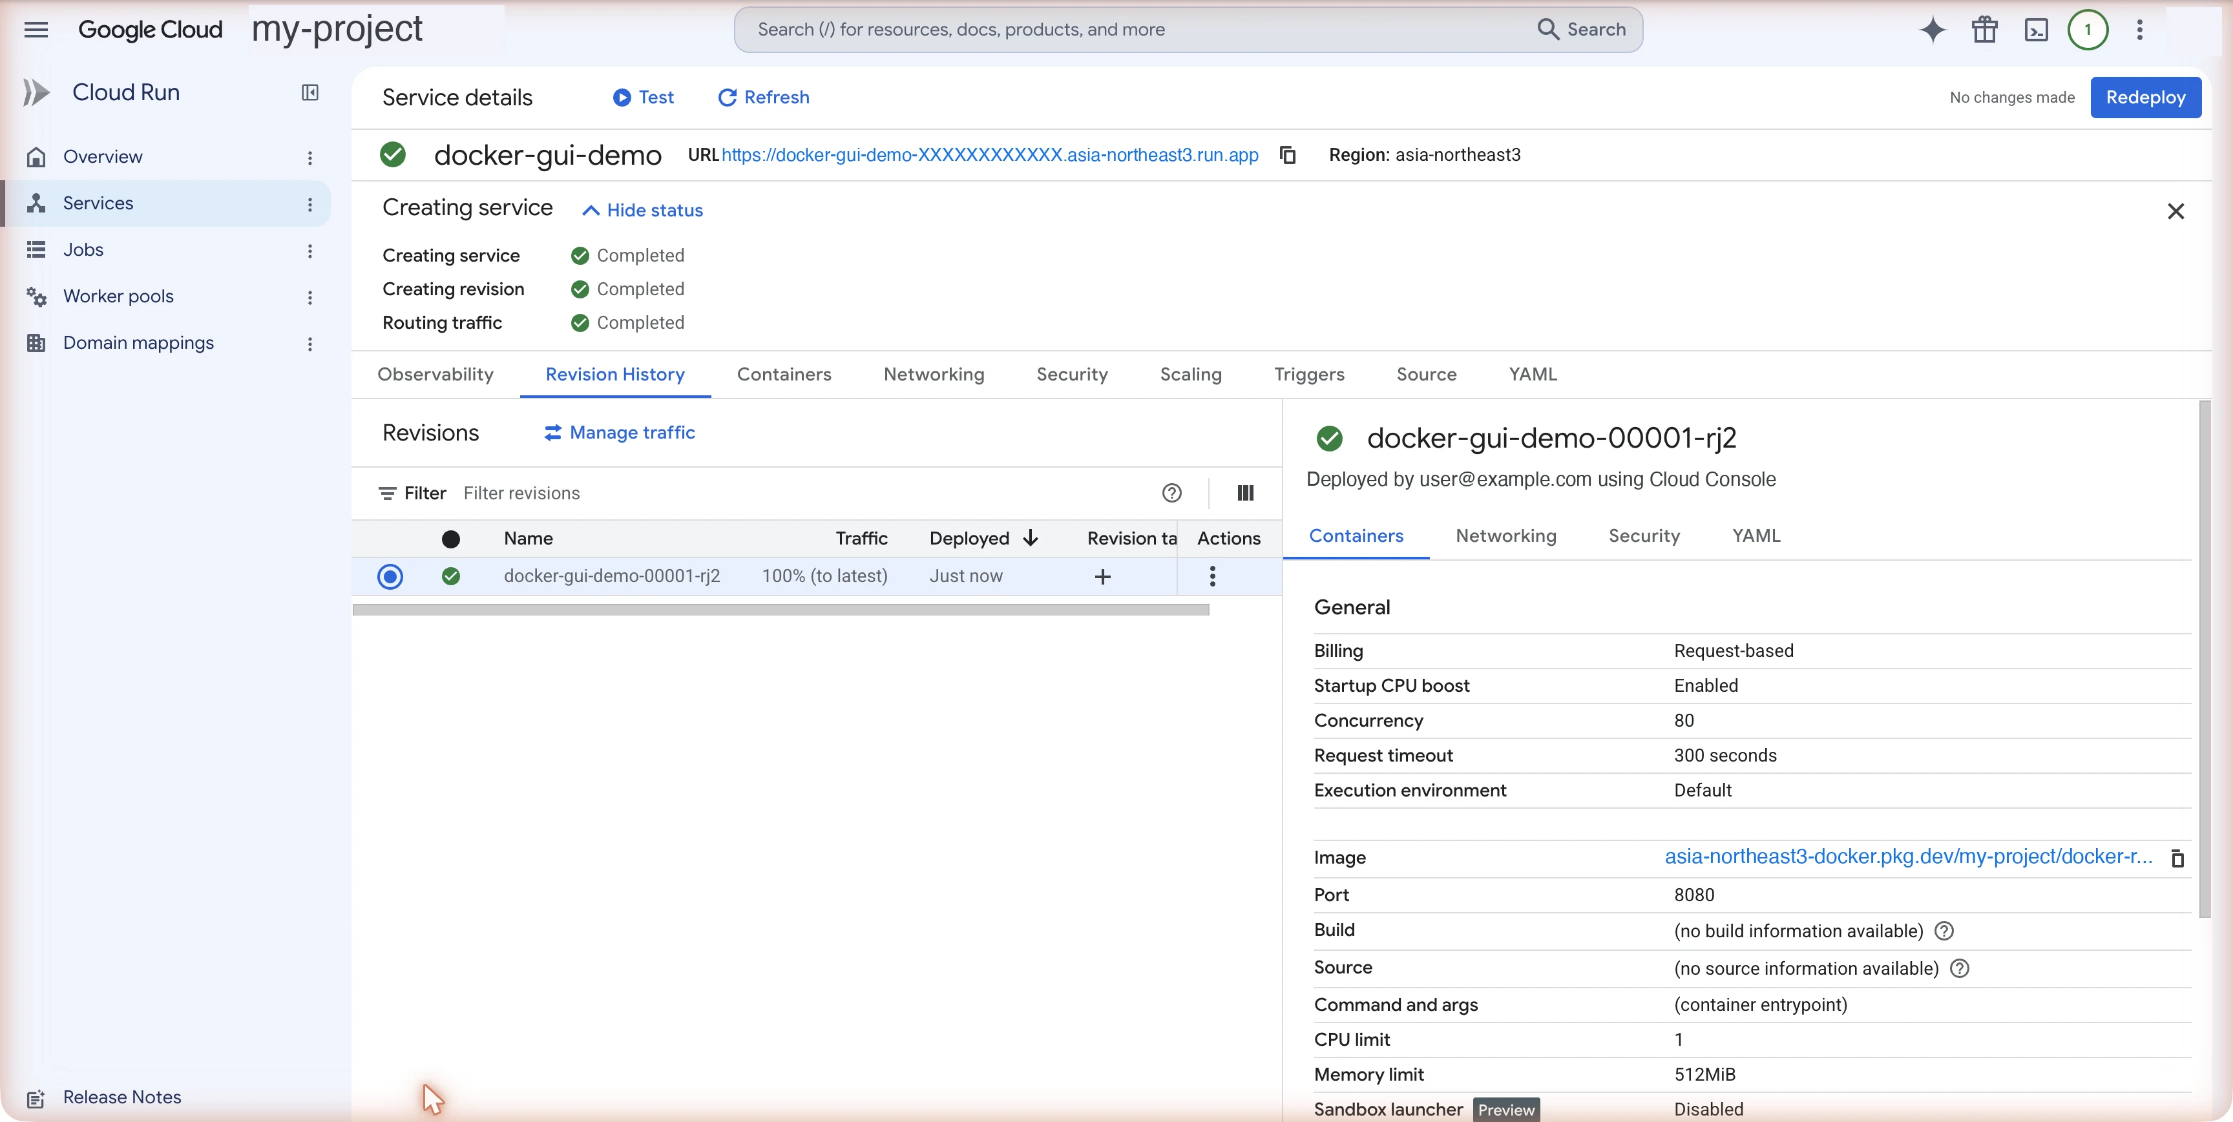Activate Cloud Shell terminal icon
2233x1122 pixels.
2036,30
